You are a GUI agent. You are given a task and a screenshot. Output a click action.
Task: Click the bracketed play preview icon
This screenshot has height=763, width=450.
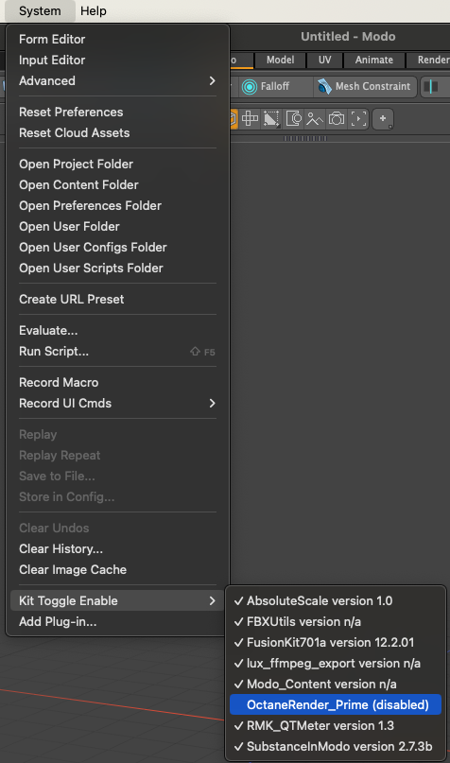tap(358, 119)
